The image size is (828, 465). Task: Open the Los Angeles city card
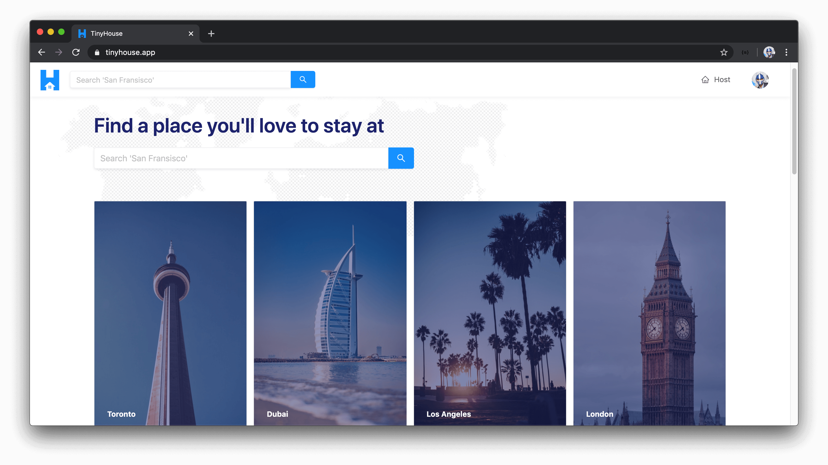pyautogui.click(x=490, y=313)
